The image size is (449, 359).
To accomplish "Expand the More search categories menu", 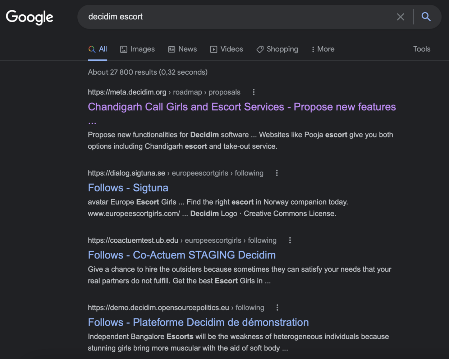I will click(323, 49).
